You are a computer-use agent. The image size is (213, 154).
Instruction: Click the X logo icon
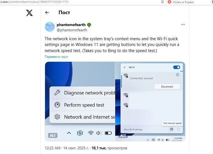tap(29, 13)
